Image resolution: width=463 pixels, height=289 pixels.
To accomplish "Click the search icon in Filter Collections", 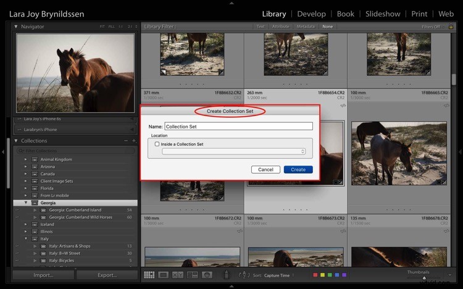I will 21,151.
